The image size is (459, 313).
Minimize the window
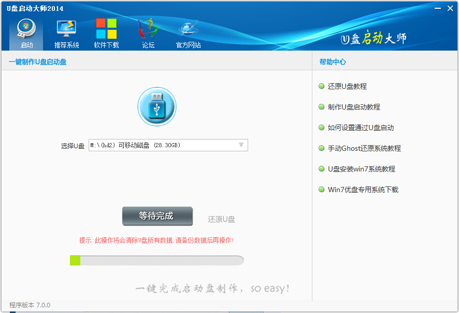438,8
